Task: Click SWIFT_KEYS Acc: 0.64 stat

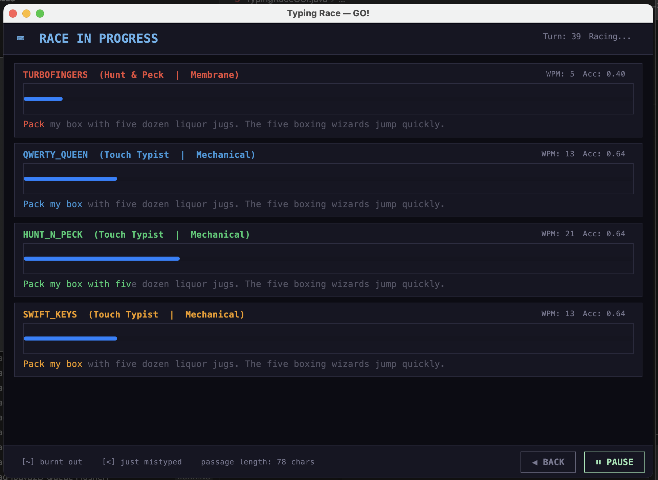Action: coord(604,313)
